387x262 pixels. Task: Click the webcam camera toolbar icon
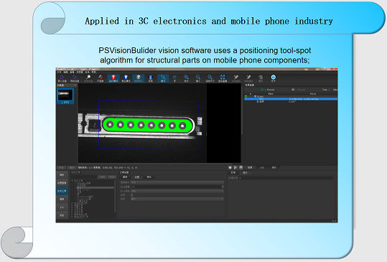[x=151, y=78]
